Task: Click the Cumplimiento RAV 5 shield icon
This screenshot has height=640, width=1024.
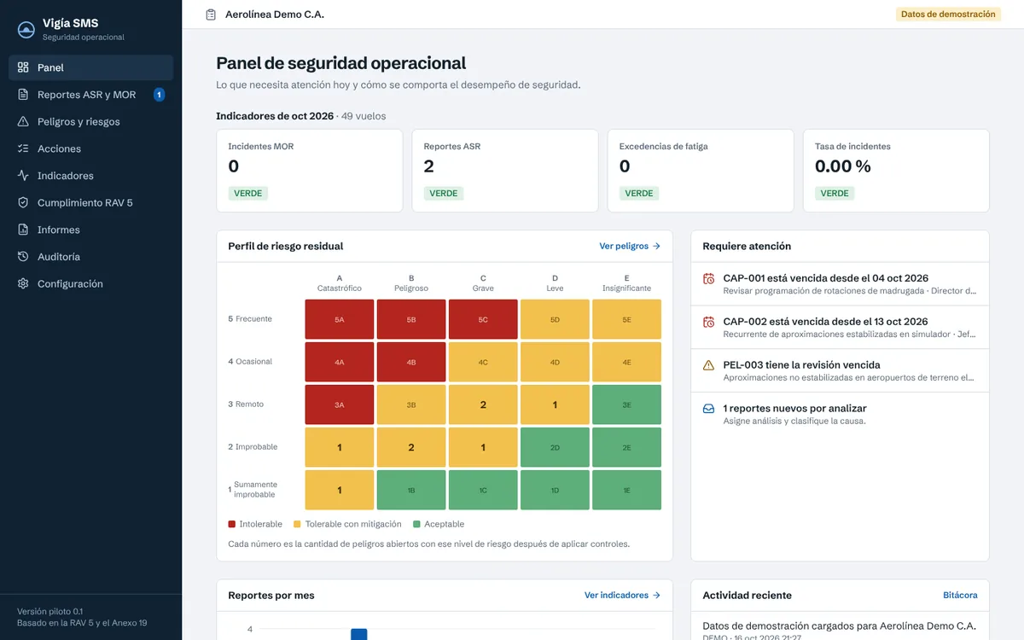Action: click(23, 203)
